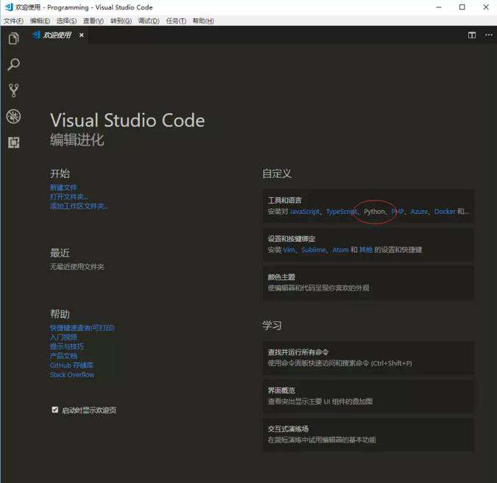497x483 pixels.
Task: Open the 帮助(H) menu
Action: point(203,21)
